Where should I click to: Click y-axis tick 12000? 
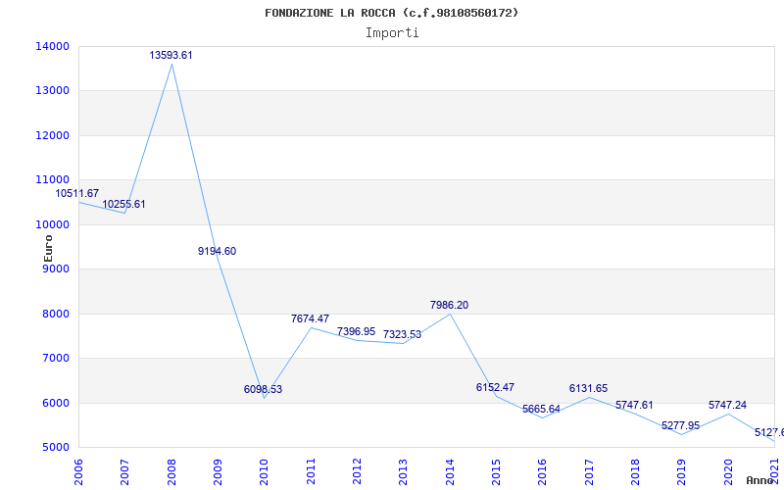(52, 135)
